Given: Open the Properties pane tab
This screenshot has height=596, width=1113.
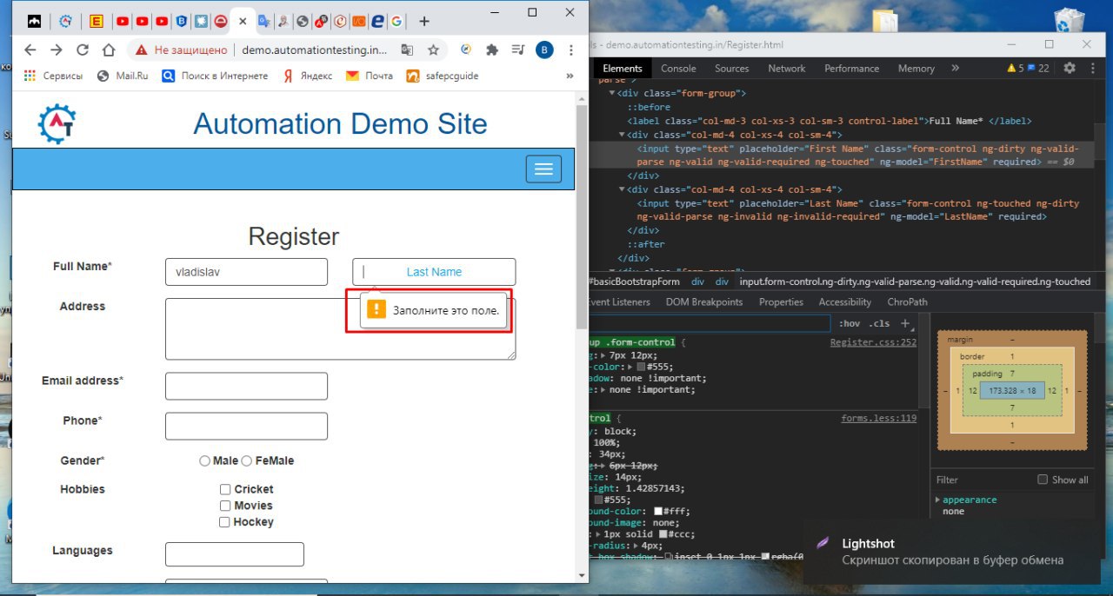Looking at the screenshot, I should point(781,302).
